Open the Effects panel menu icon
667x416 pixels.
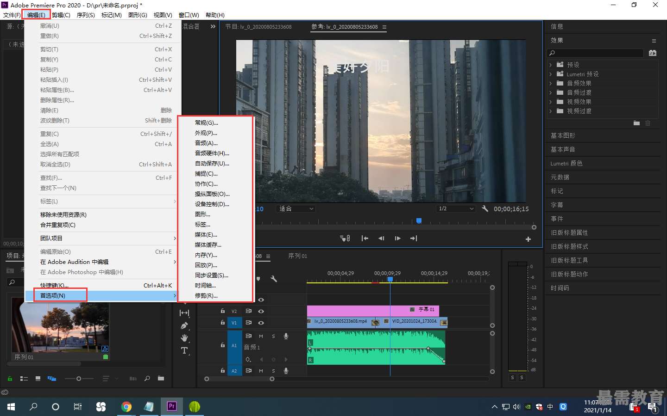(x=654, y=41)
